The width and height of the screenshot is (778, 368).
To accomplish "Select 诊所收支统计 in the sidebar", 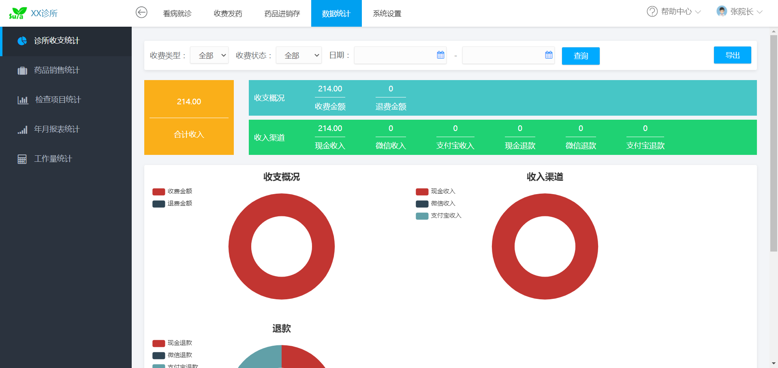I will [x=66, y=41].
